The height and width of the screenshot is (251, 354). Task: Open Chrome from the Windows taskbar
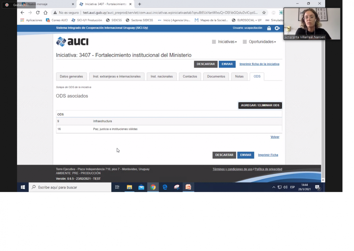pyautogui.click(x=153, y=187)
